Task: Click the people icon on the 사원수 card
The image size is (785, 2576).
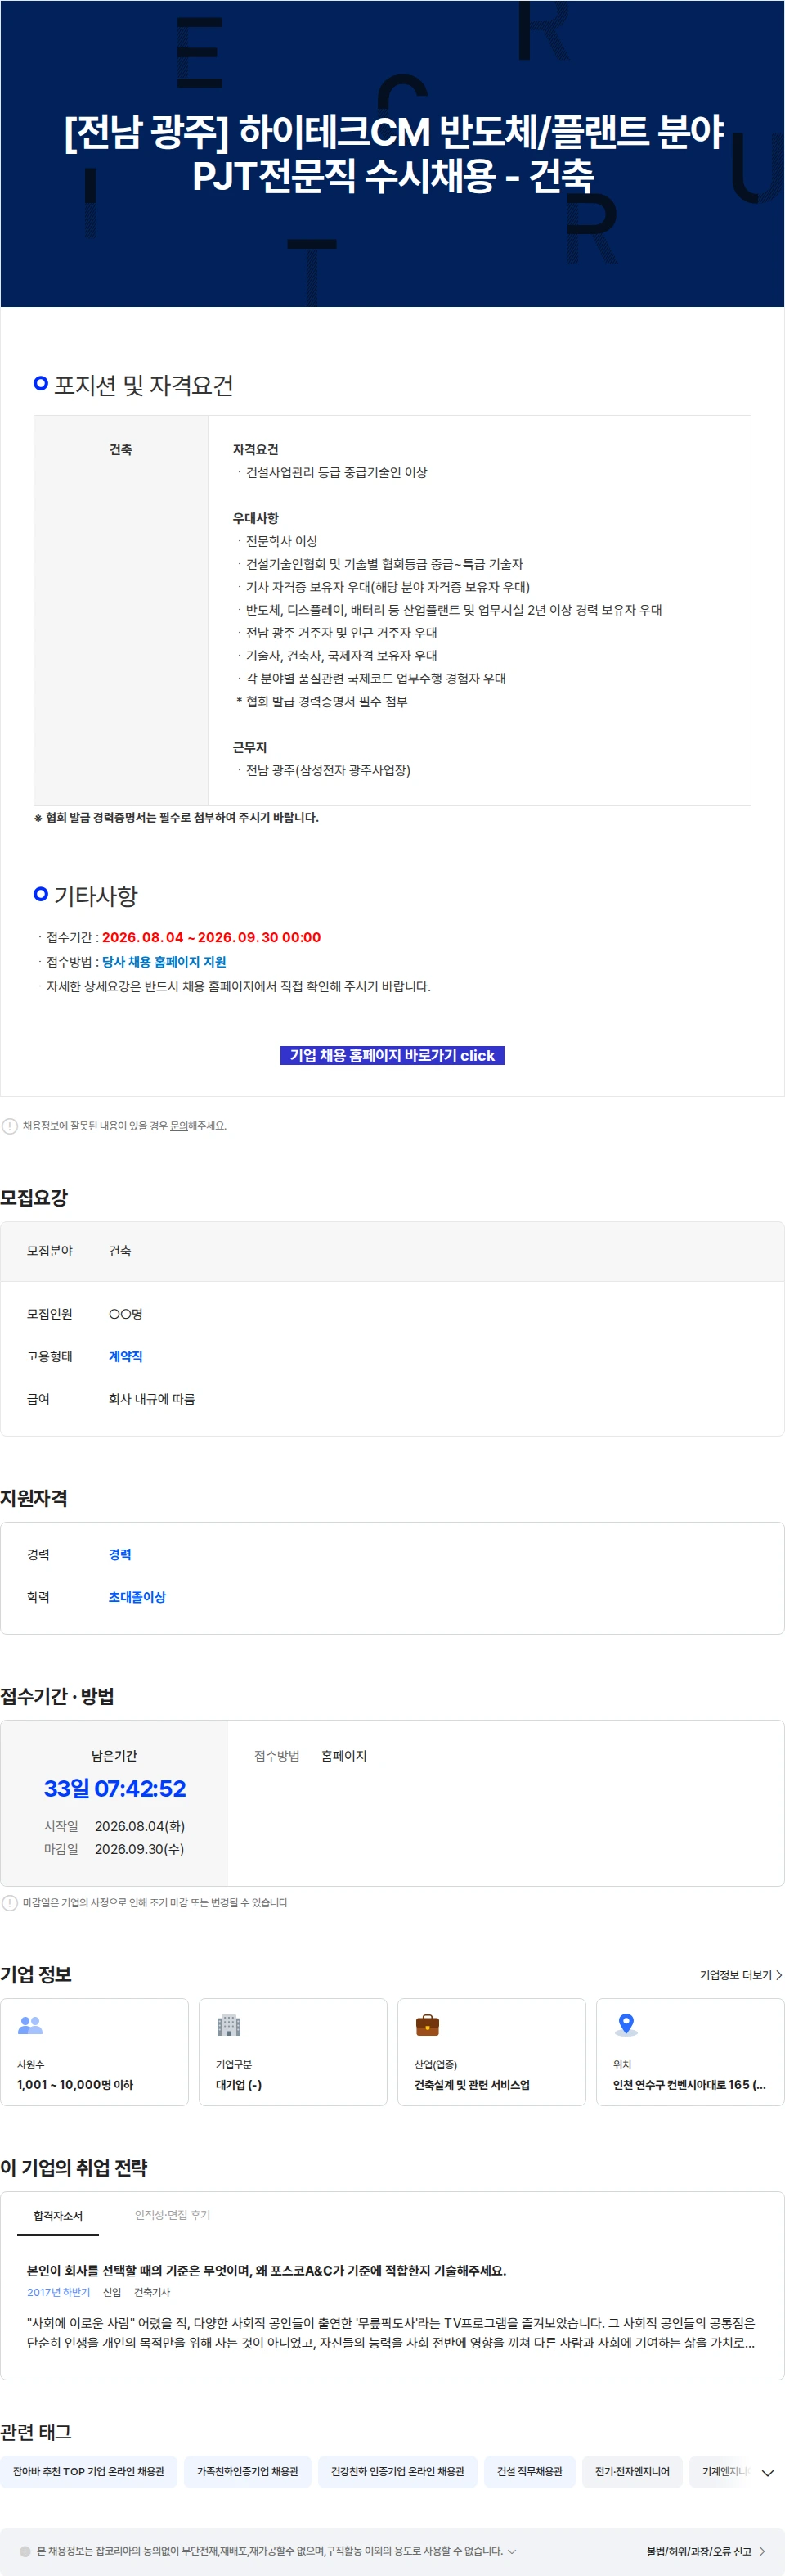Action: [30, 2025]
